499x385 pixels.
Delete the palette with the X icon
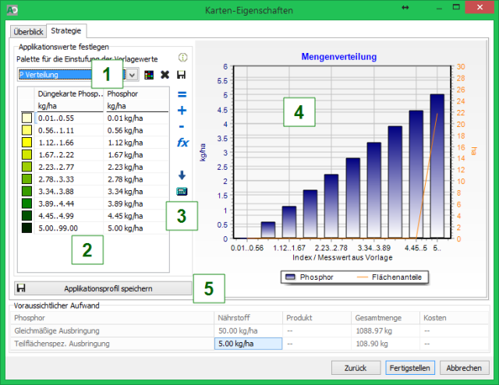[x=165, y=75]
